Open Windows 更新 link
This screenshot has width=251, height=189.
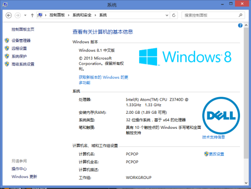24,176
